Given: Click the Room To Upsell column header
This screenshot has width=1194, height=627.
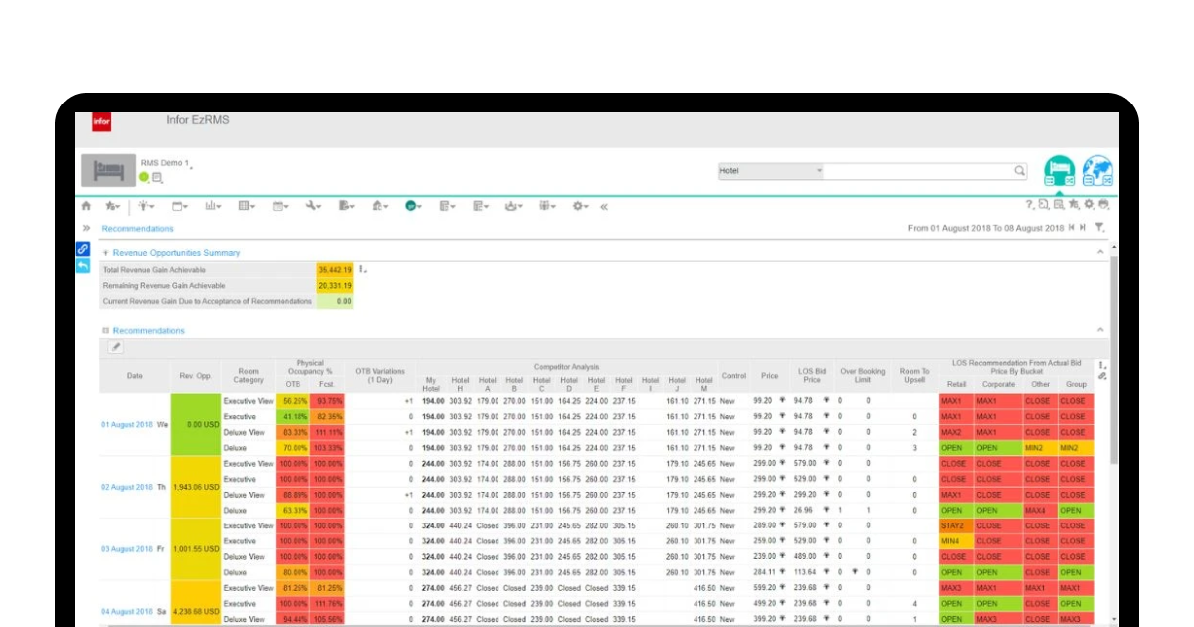Looking at the screenshot, I should (x=914, y=376).
